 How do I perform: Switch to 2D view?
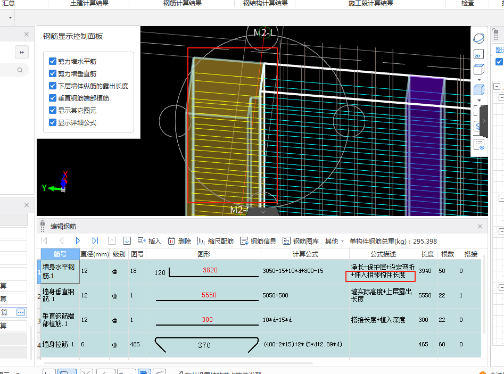pyautogui.click(x=478, y=54)
